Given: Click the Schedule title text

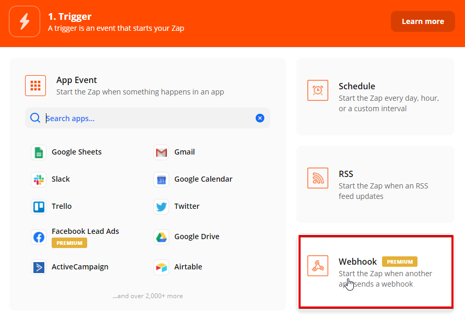Looking at the screenshot, I should [357, 86].
